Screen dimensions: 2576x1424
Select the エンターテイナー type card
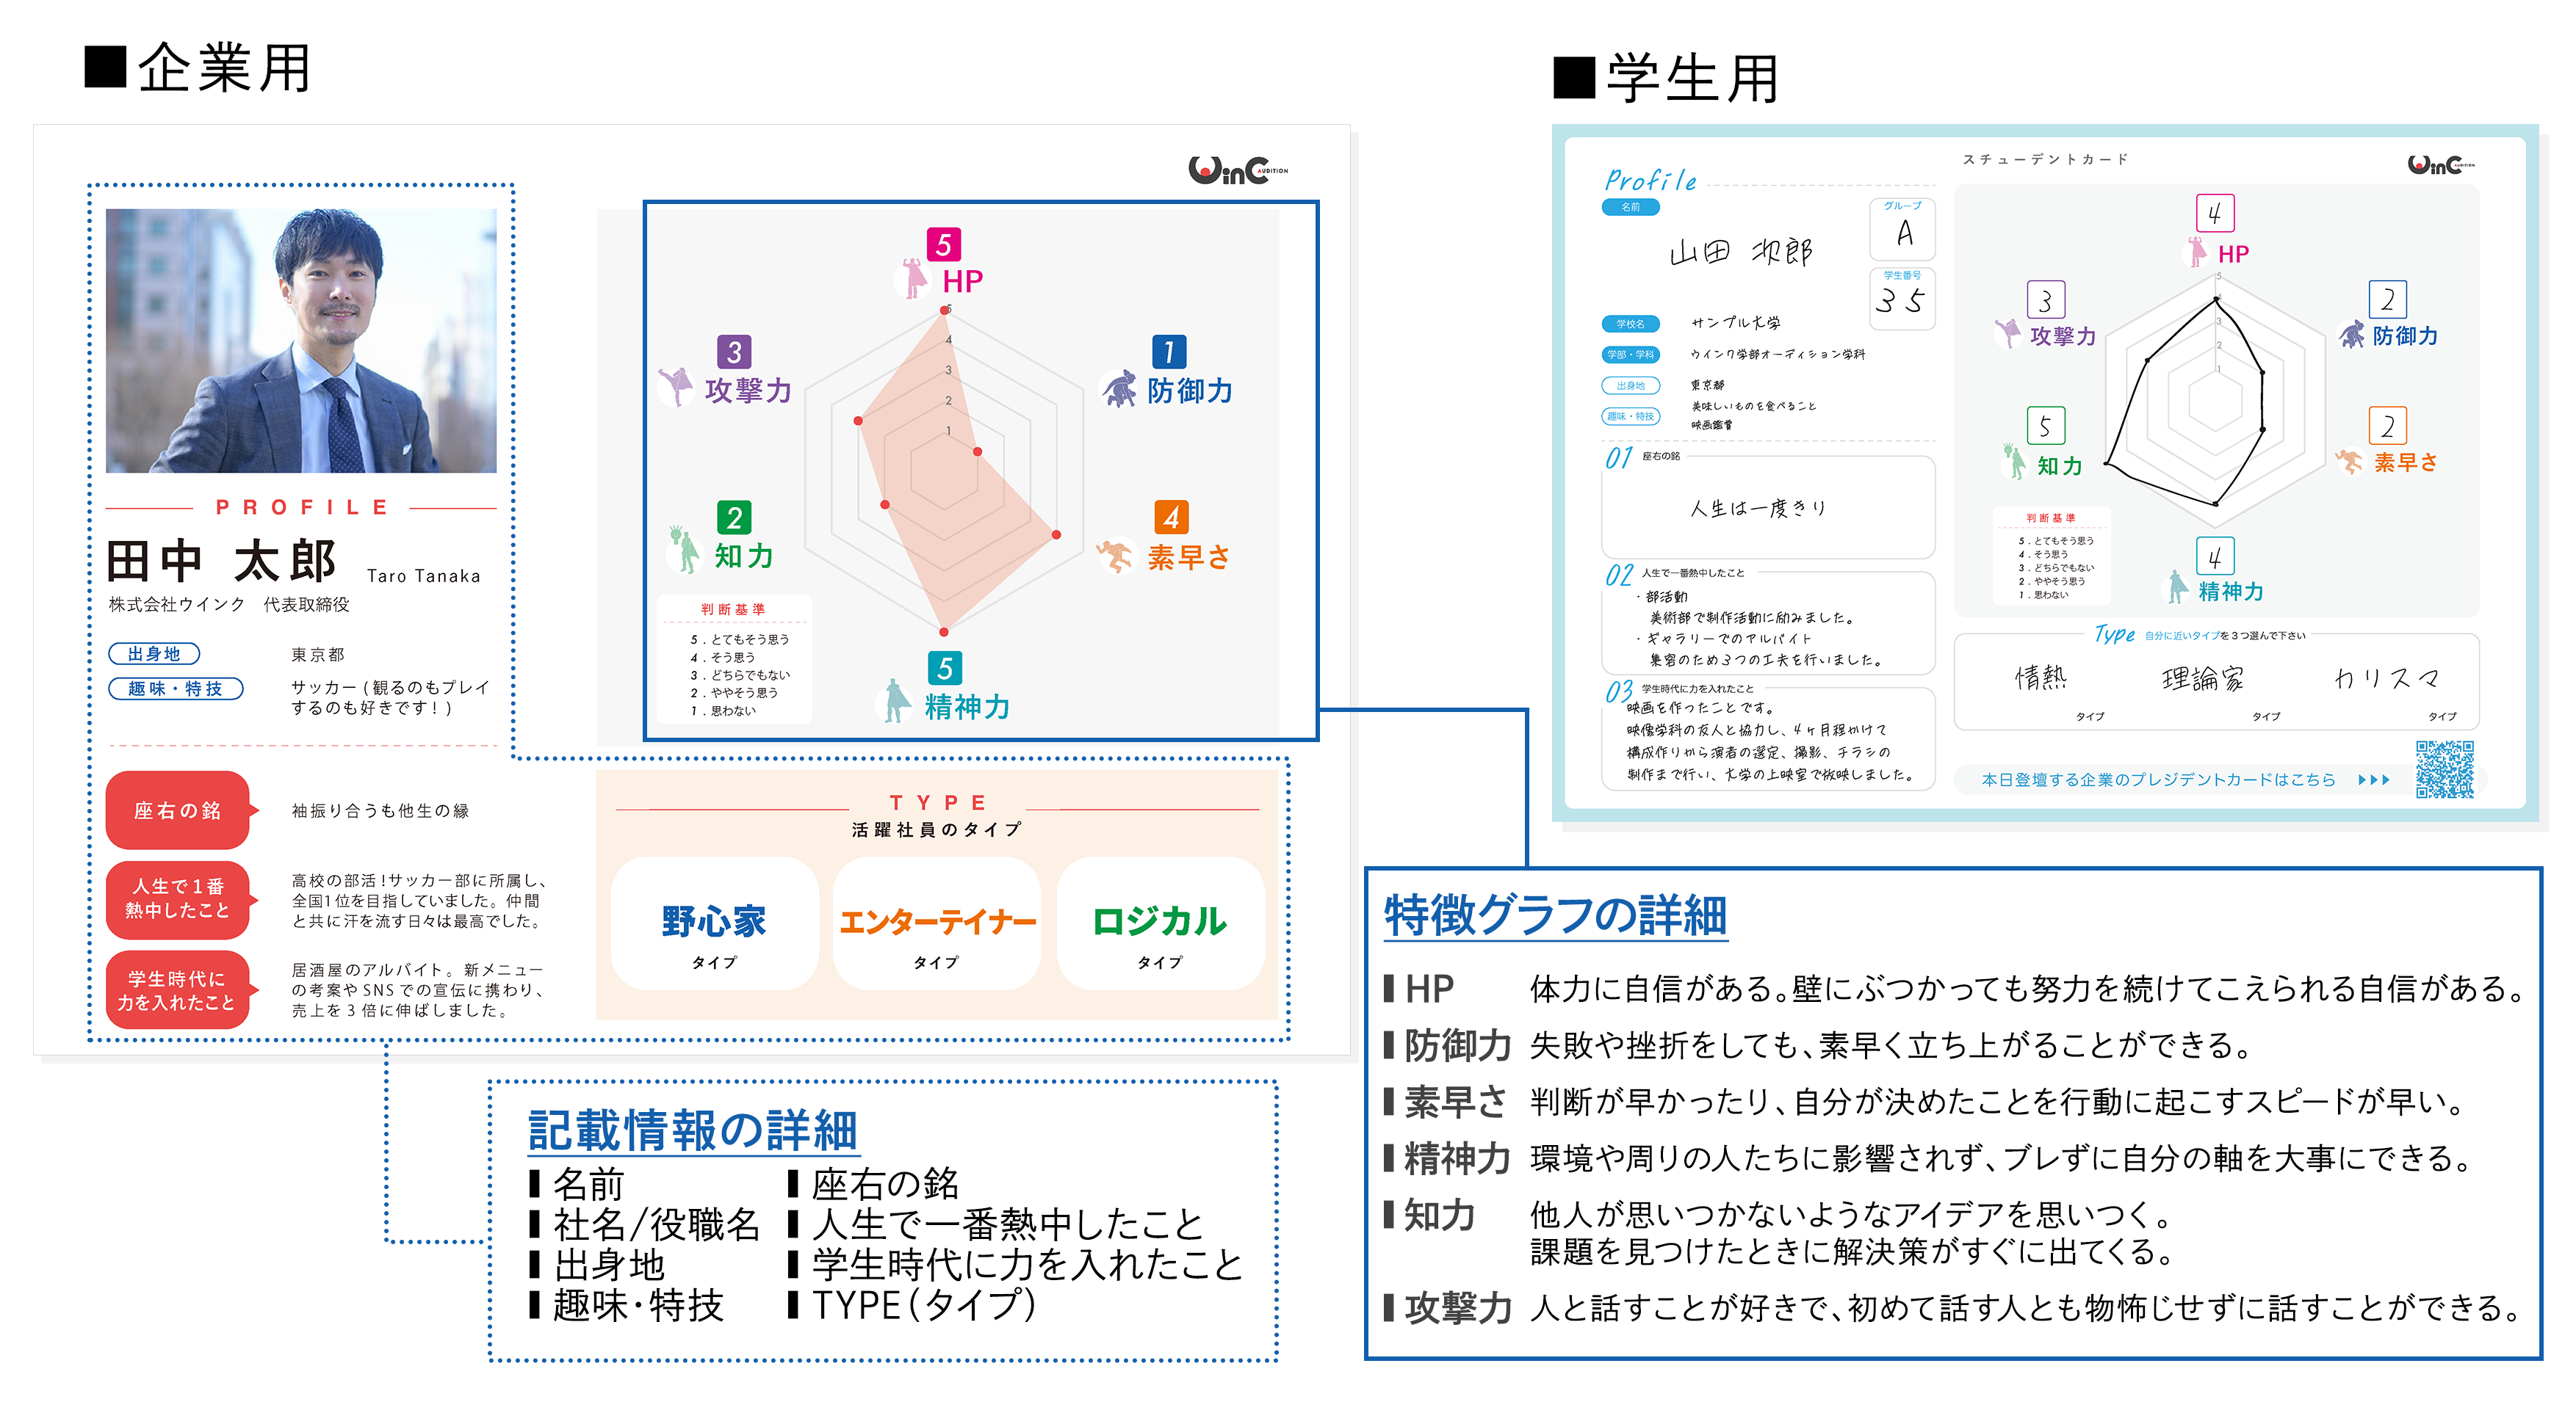coord(936,923)
